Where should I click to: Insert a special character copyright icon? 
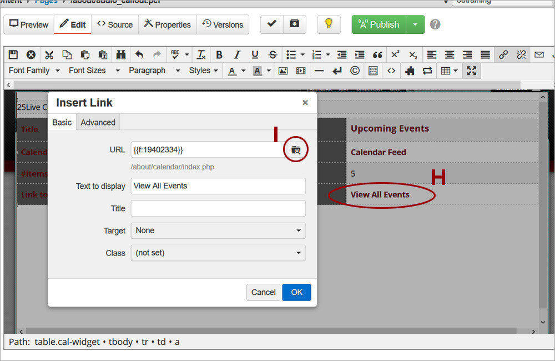point(355,71)
